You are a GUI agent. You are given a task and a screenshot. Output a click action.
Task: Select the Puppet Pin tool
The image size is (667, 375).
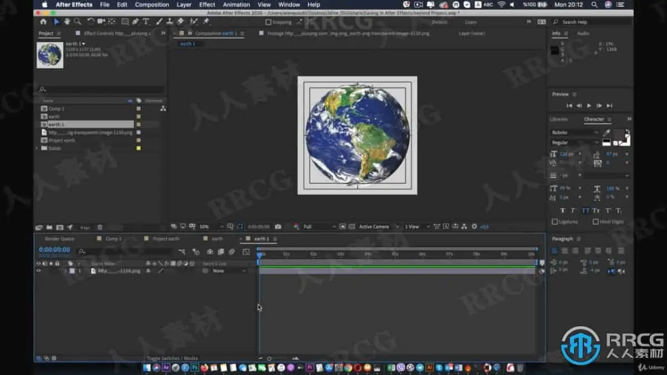[x=206, y=22]
